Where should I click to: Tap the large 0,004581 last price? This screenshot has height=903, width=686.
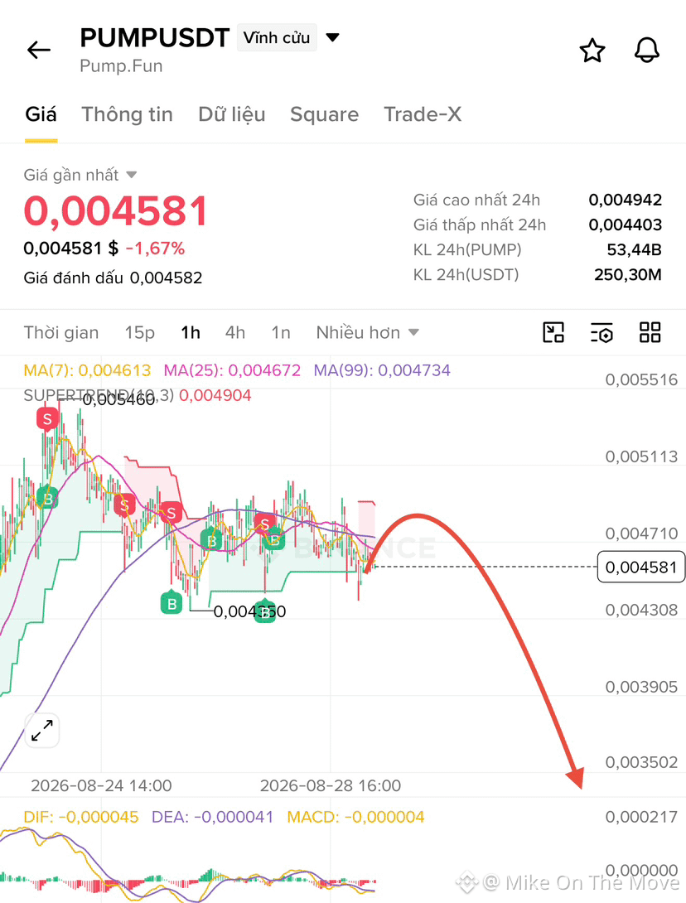[x=116, y=210]
